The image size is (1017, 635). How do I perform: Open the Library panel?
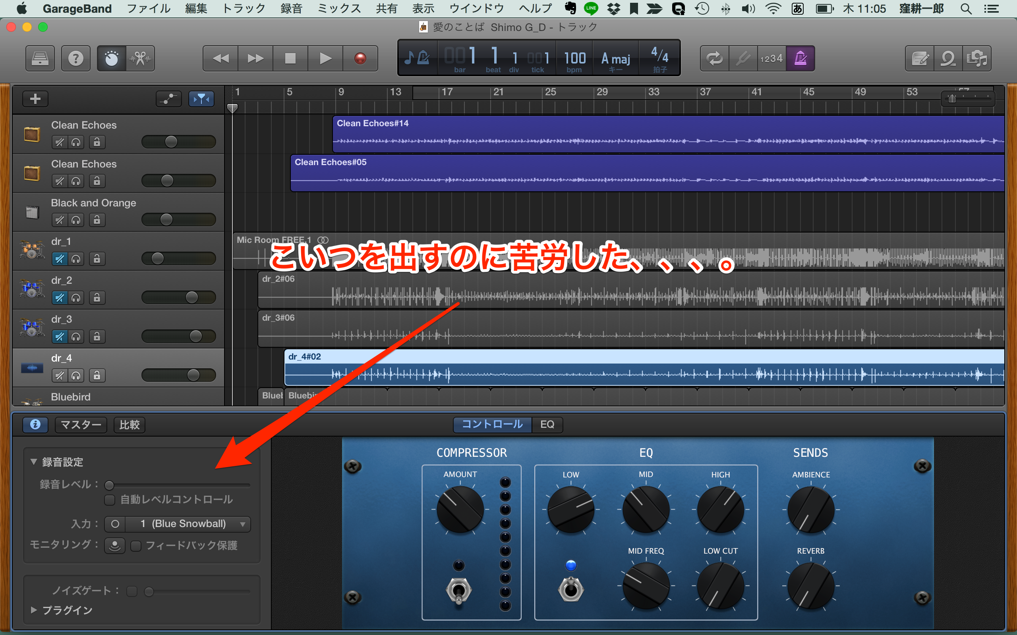pos(40,58)
